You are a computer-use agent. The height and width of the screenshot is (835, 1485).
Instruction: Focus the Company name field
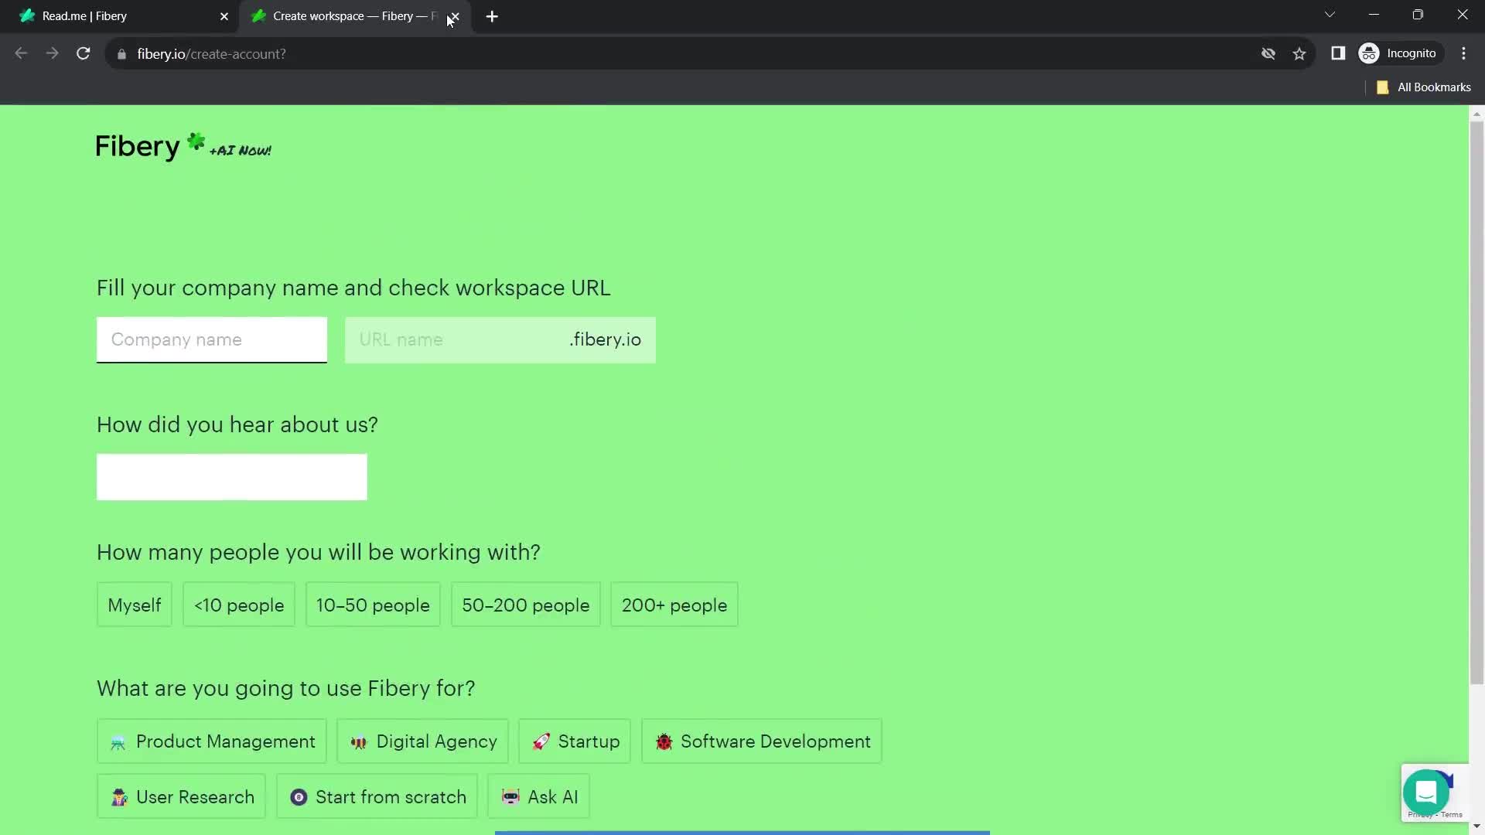212,339
